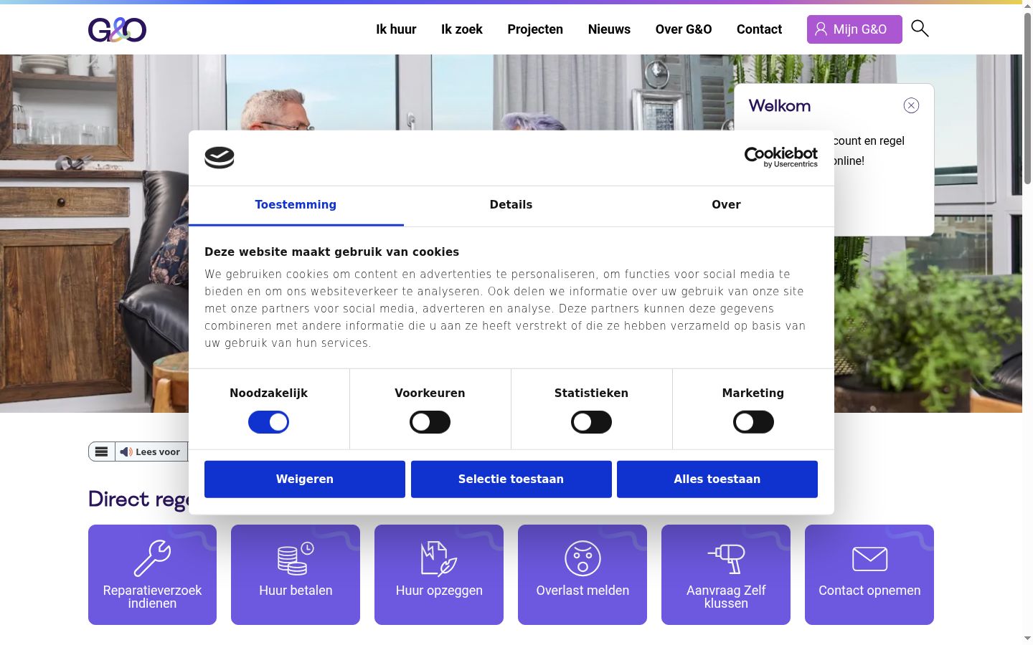Enable the Statistieken cookie switch
This screenshot has height=645, width=1033.
[591, 422]
